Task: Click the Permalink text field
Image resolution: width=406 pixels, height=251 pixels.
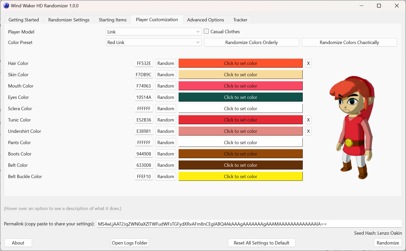Action: pyautogui.click(x=250, y=224)
